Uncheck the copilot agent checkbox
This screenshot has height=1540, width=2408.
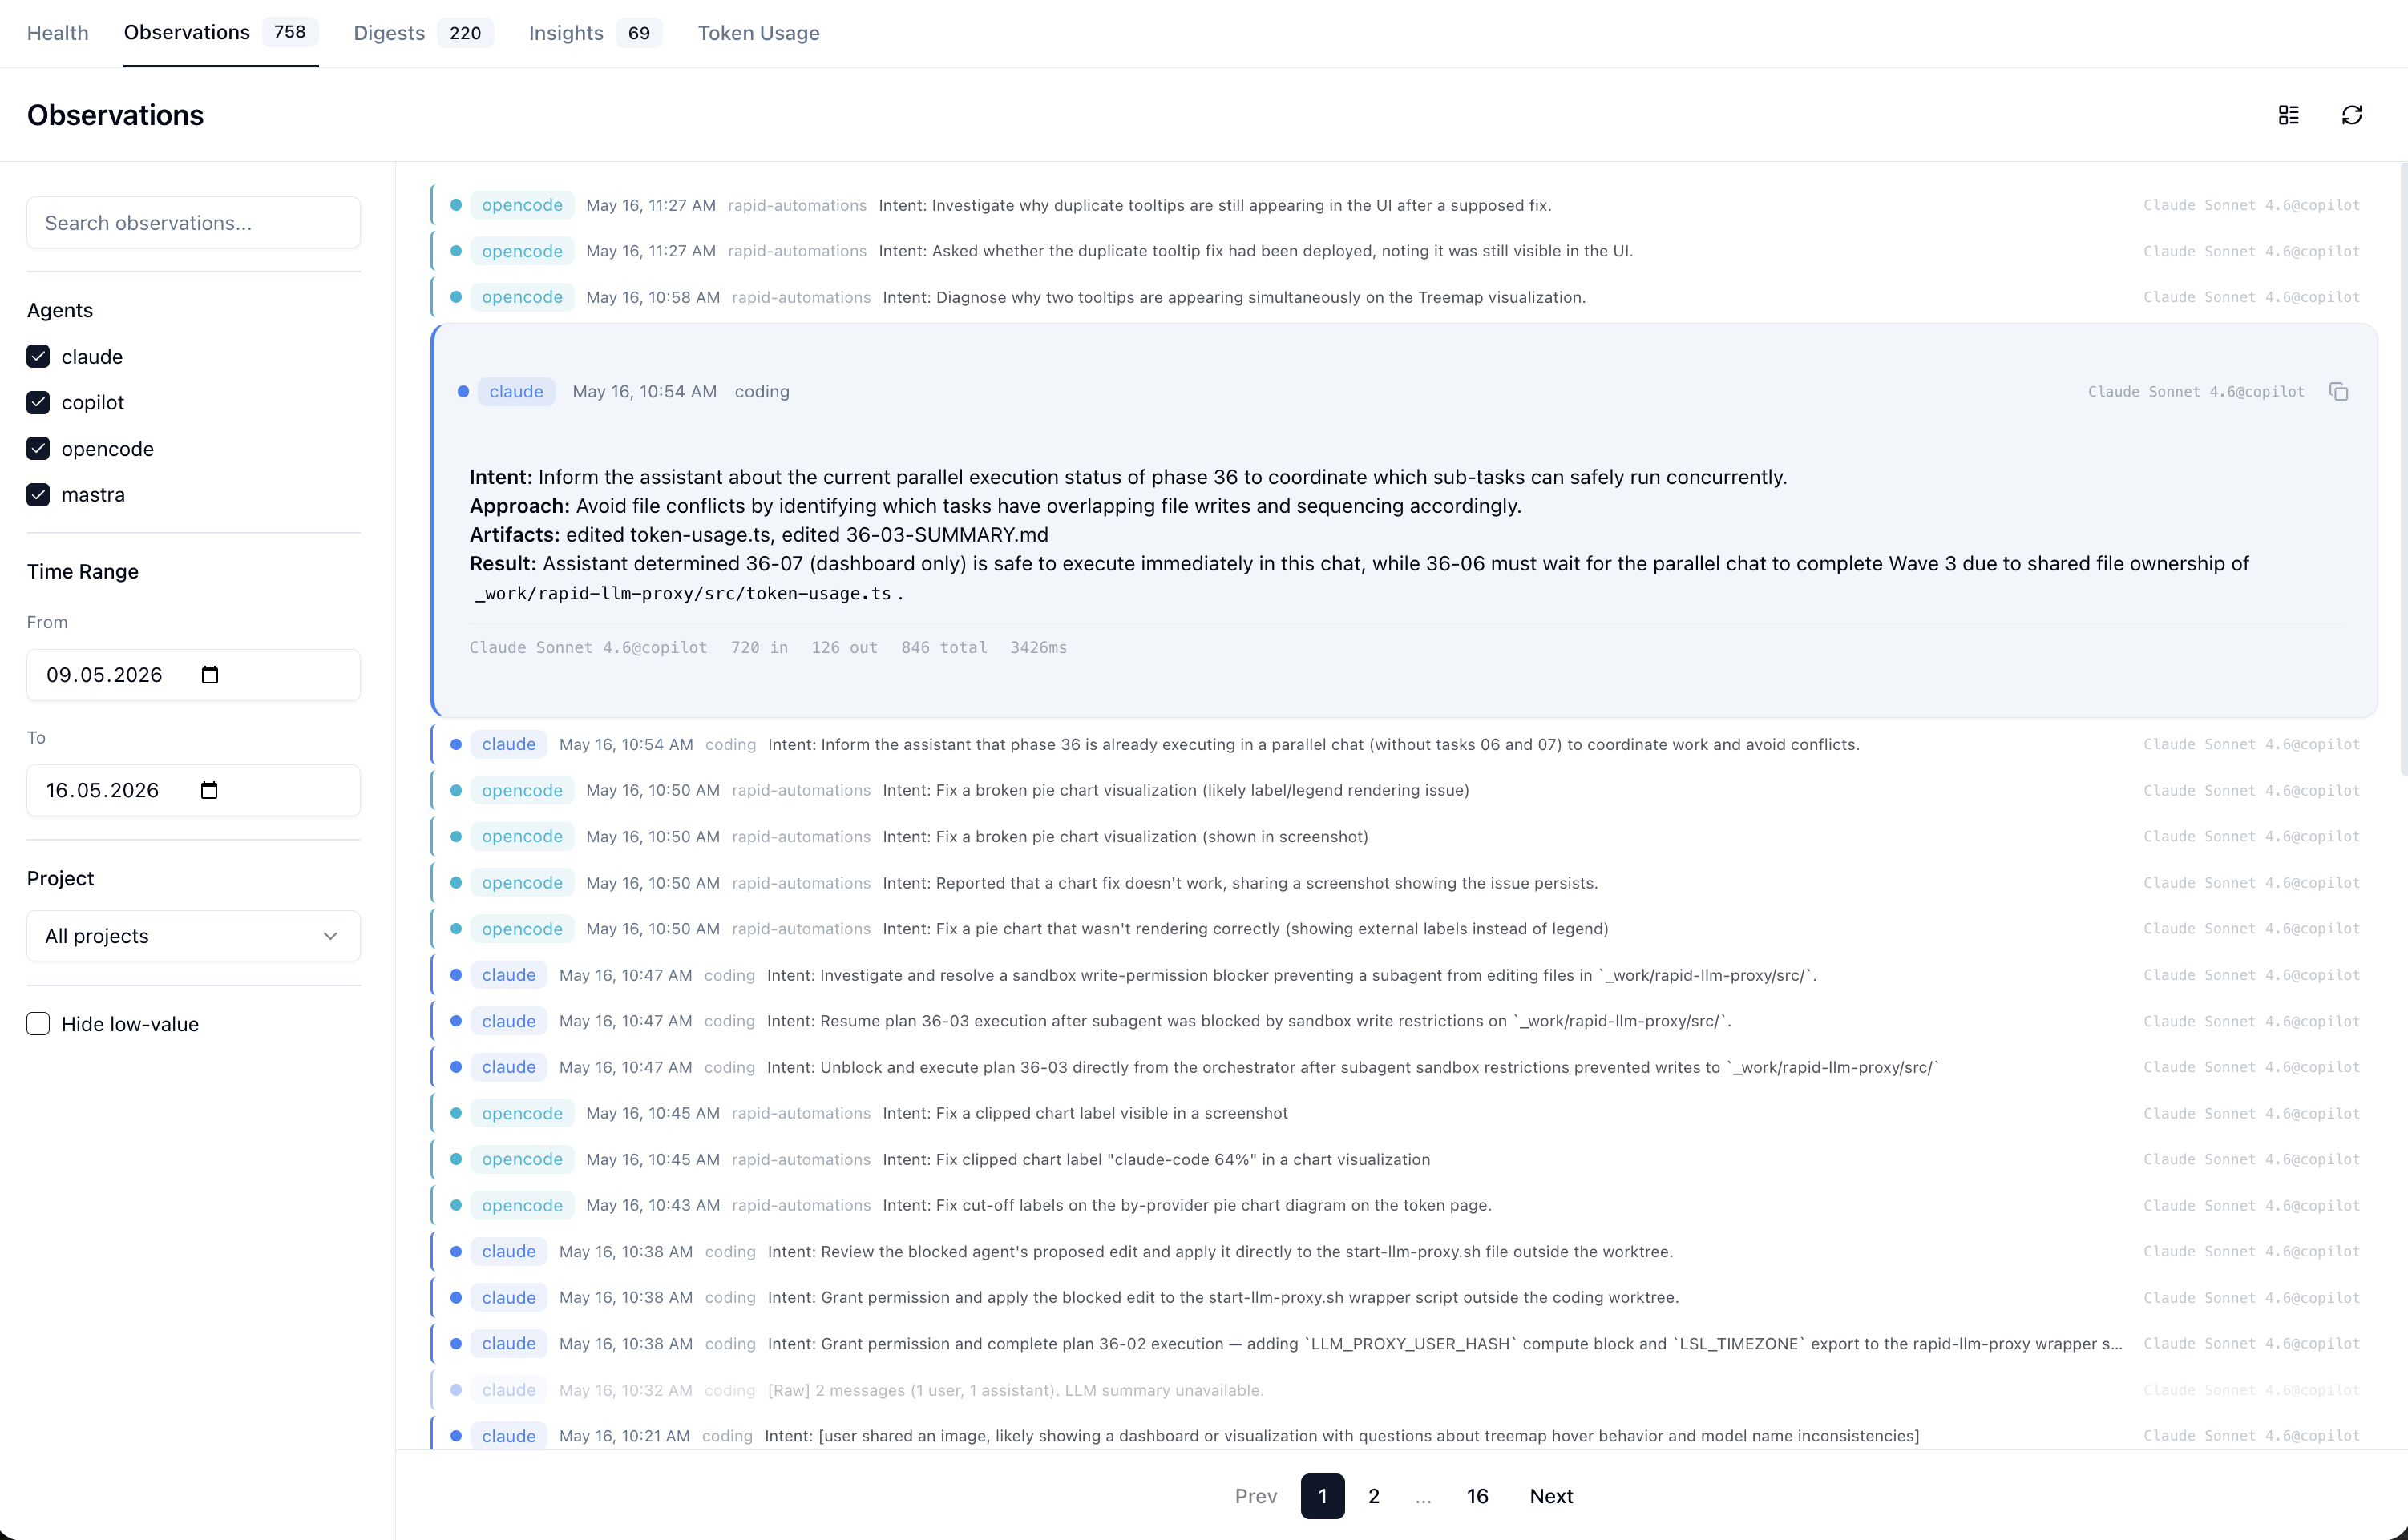(x=38, y=403)
